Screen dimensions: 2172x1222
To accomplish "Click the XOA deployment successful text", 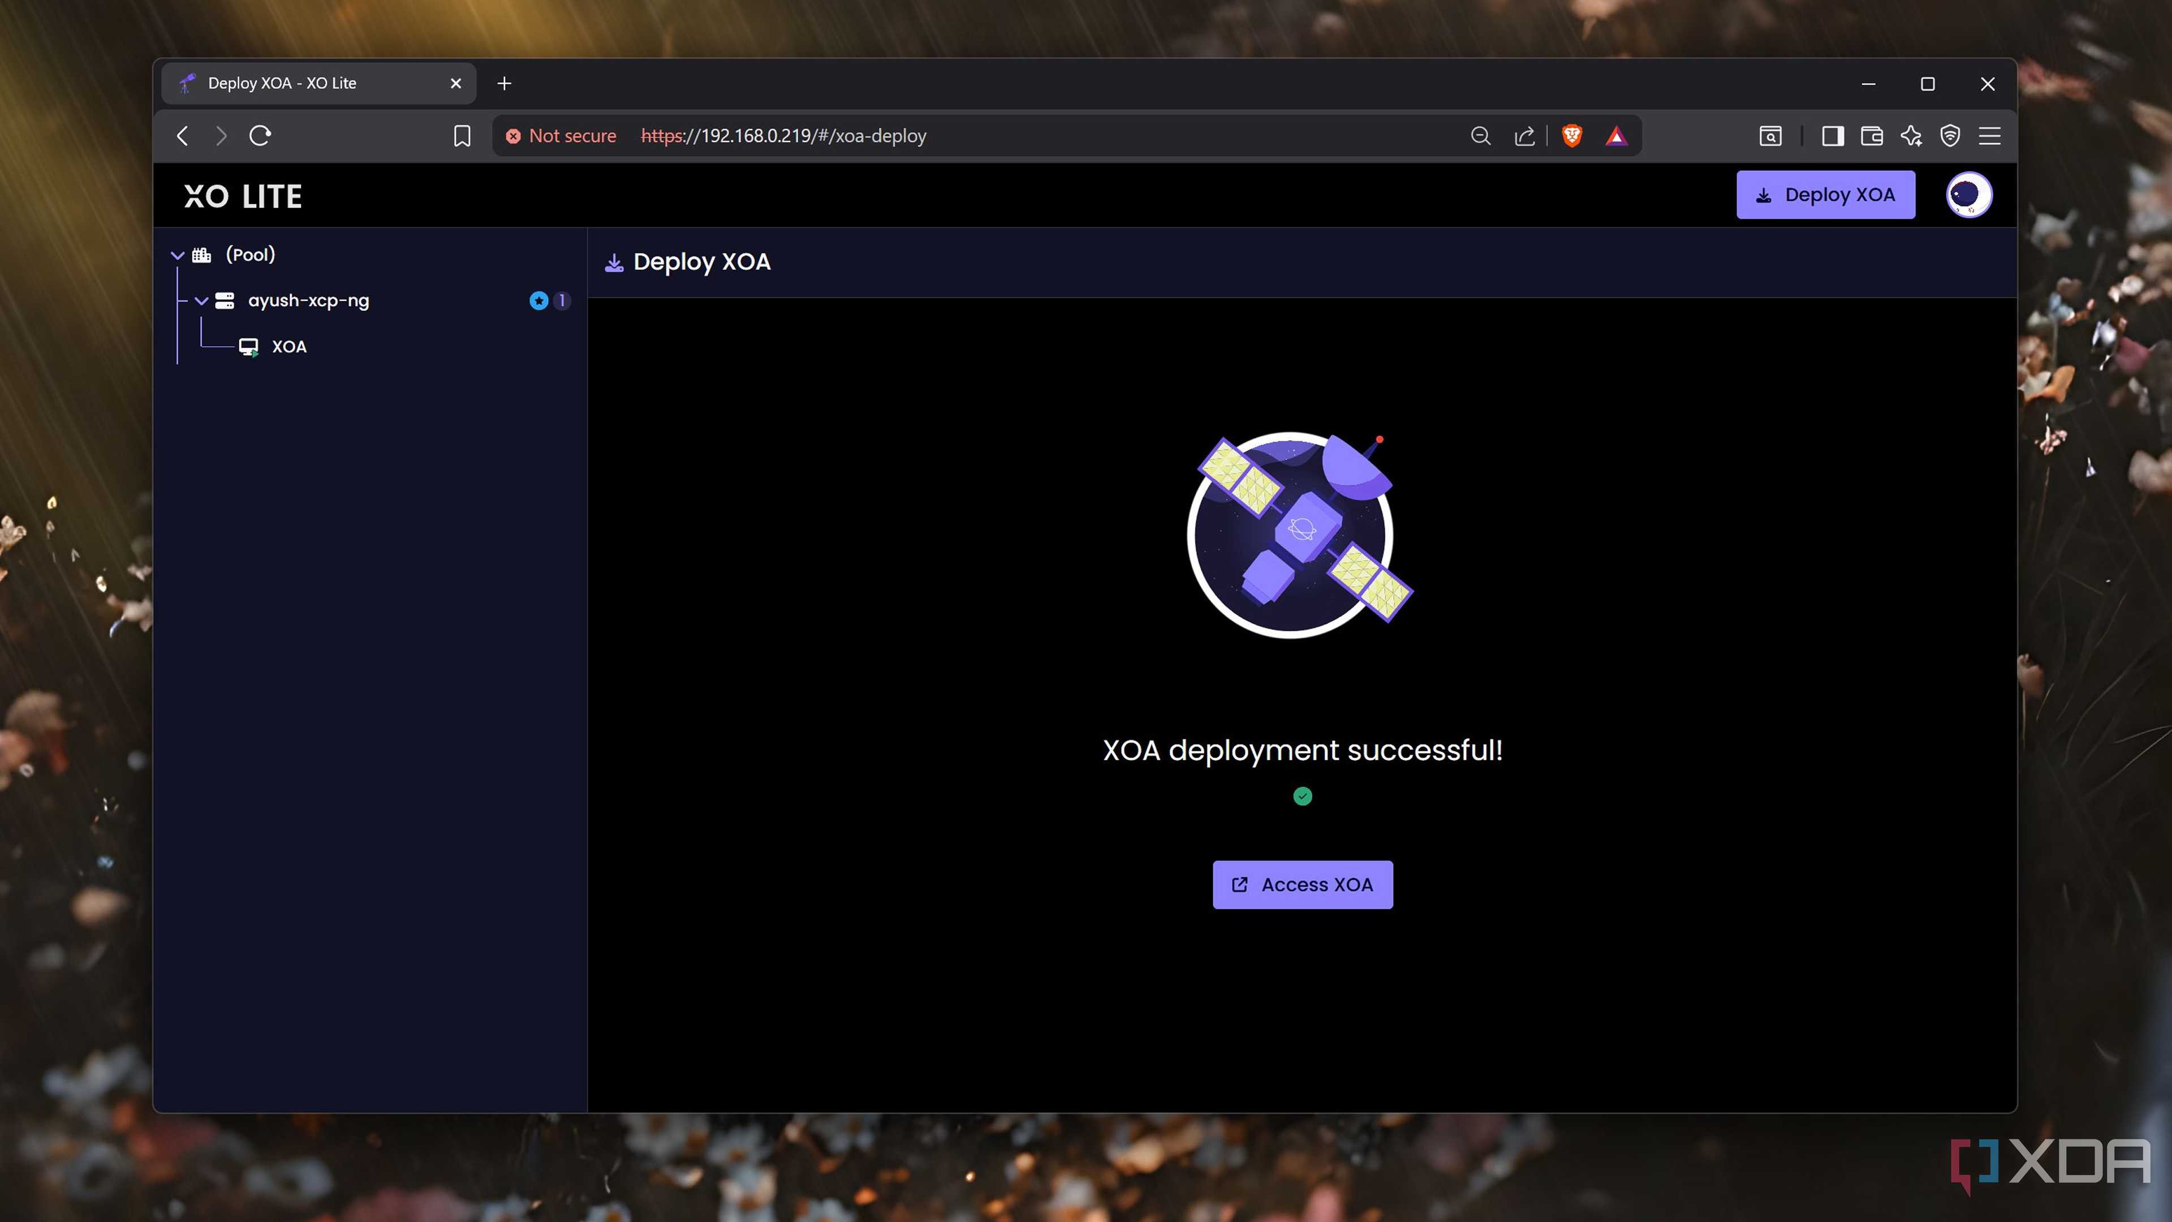I will [1303, 750].
